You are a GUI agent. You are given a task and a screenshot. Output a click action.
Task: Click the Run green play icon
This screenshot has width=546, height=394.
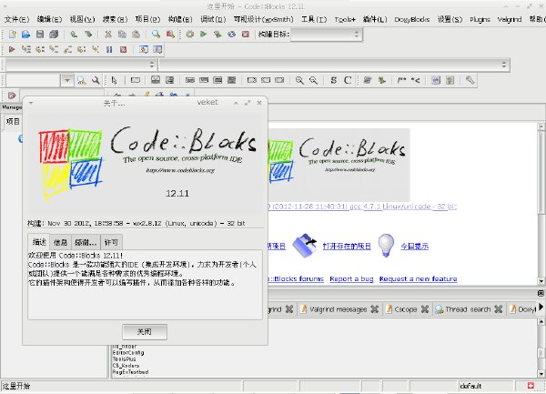204,34
